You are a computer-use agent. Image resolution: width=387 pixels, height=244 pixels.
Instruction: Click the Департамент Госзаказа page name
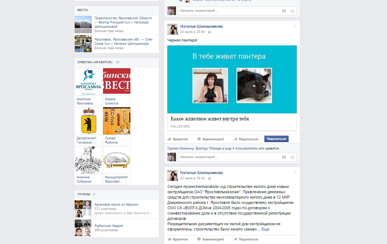(x=86, y=140)
